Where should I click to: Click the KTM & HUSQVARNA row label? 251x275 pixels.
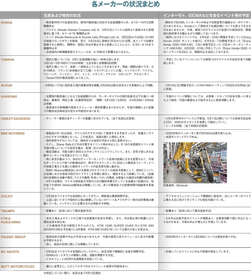[10, 220]
